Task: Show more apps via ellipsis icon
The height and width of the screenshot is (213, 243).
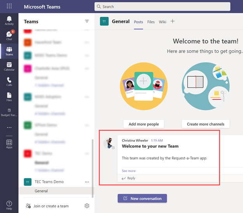Action: pos(9,127)
